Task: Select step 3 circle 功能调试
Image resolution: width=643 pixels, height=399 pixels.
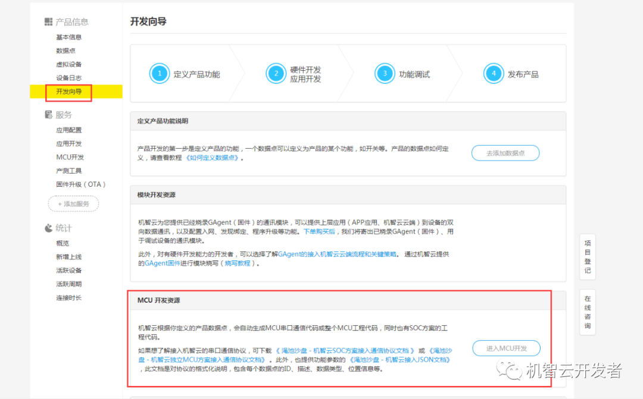Action: tap(385, 74)
